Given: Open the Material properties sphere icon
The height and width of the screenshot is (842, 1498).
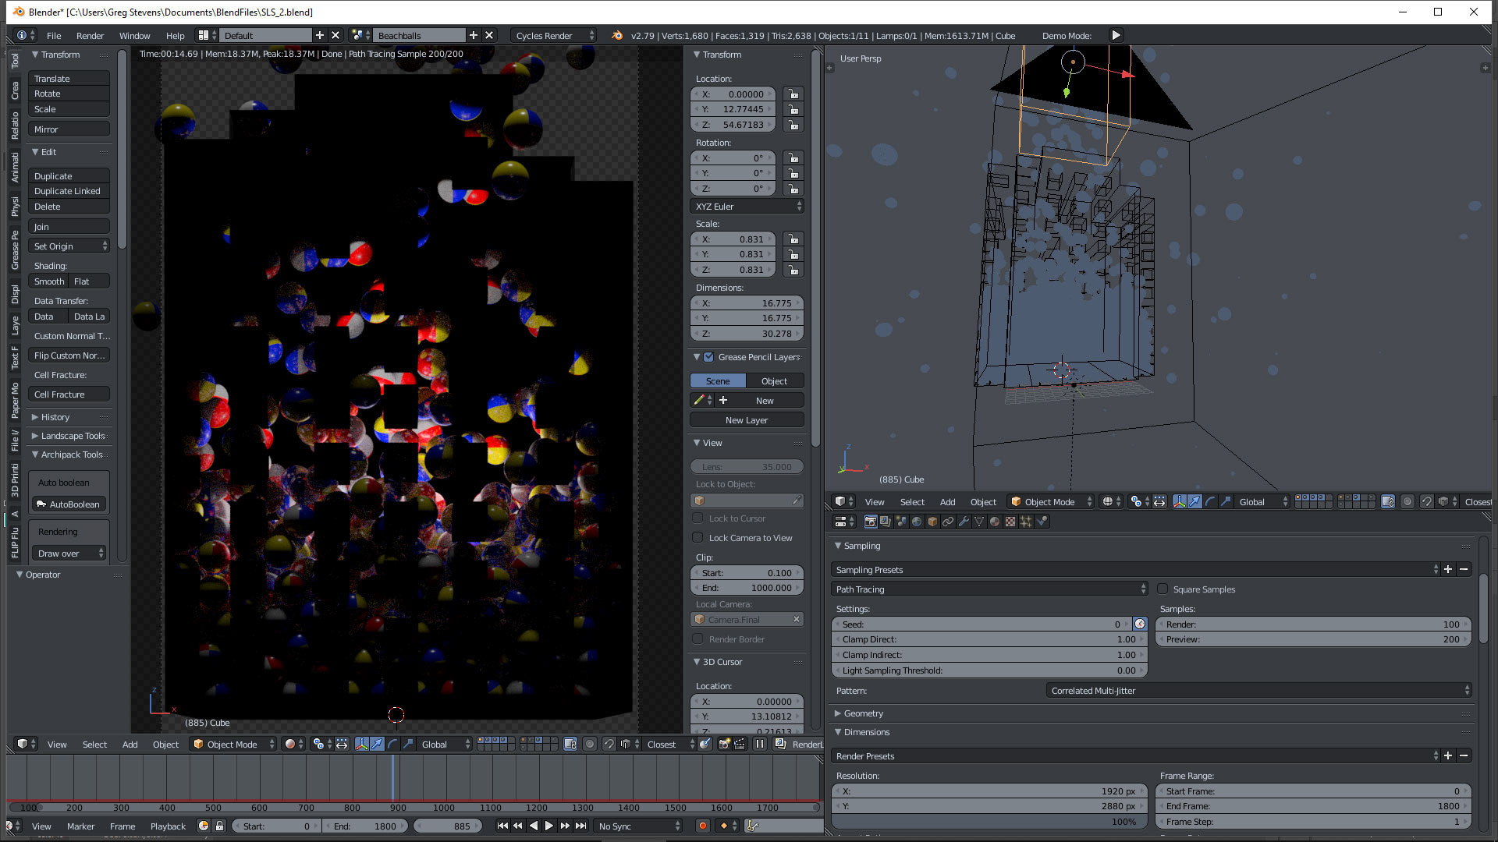Looking at the screenshot, I should click(x=995, y=522).
